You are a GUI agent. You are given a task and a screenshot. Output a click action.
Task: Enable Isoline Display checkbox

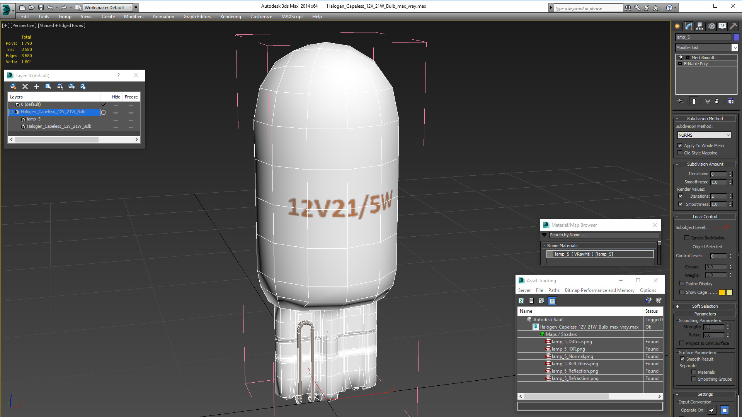pos(682,283)
